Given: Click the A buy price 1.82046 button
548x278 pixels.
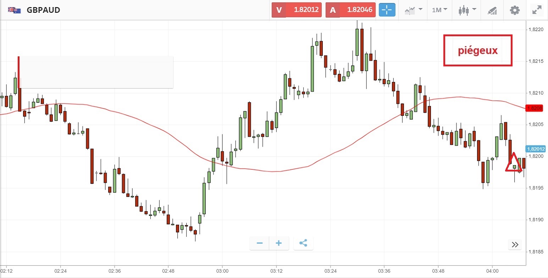Looking at the screenshot, I should pos(350,10).
